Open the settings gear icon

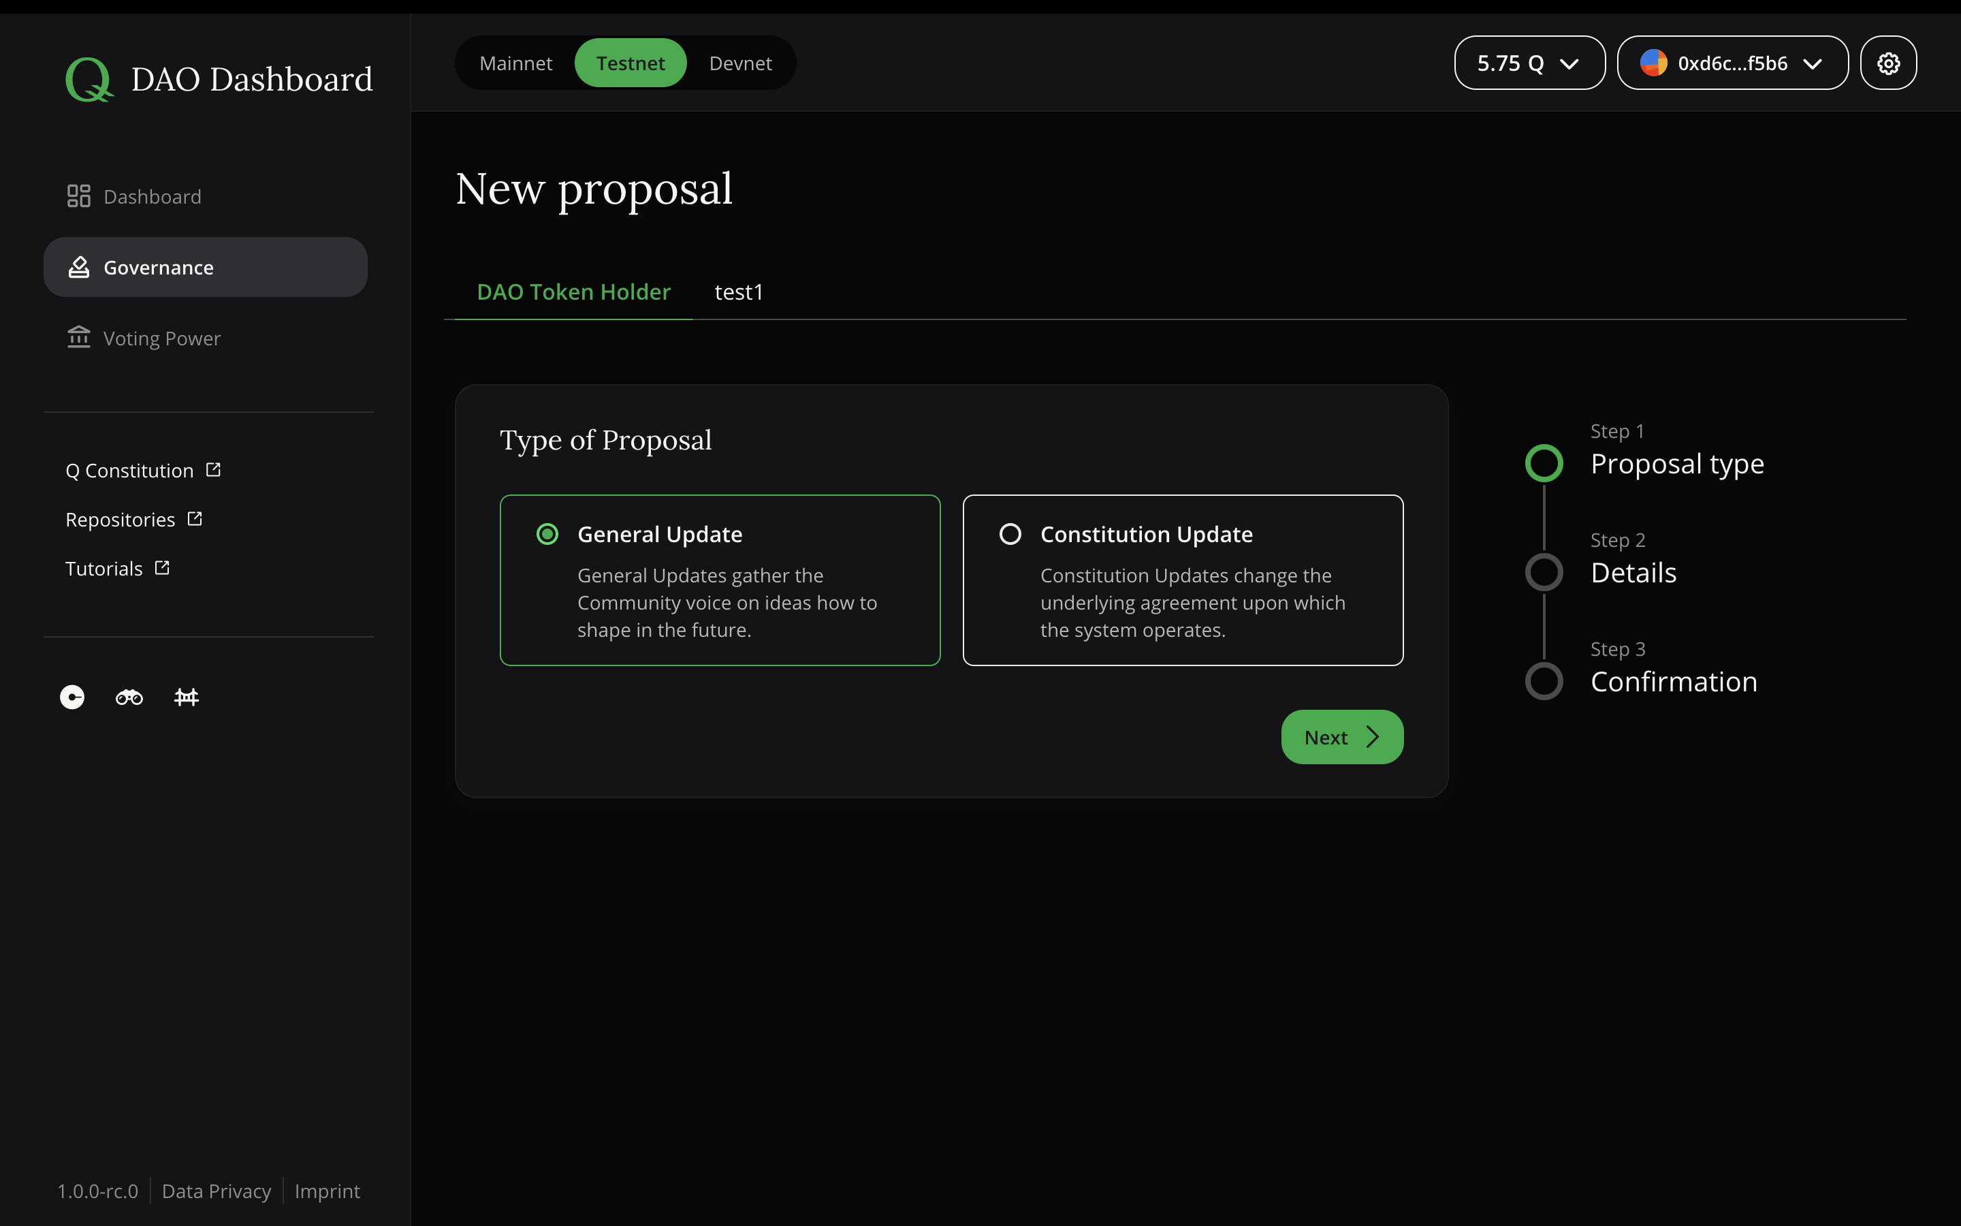[x=1888, y=63]
